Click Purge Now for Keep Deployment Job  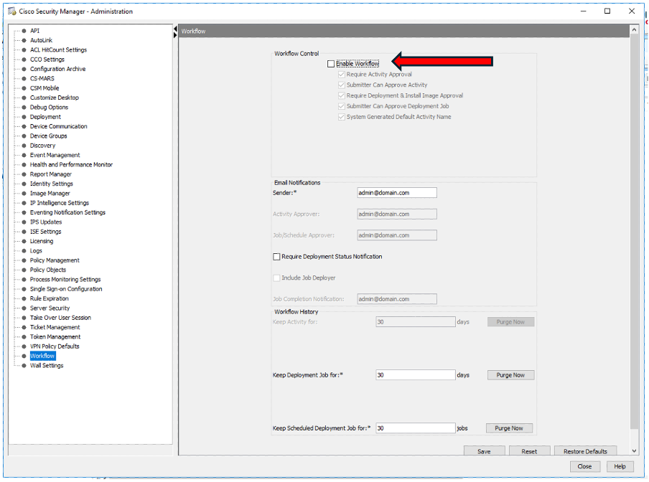(x=510, y=375)
